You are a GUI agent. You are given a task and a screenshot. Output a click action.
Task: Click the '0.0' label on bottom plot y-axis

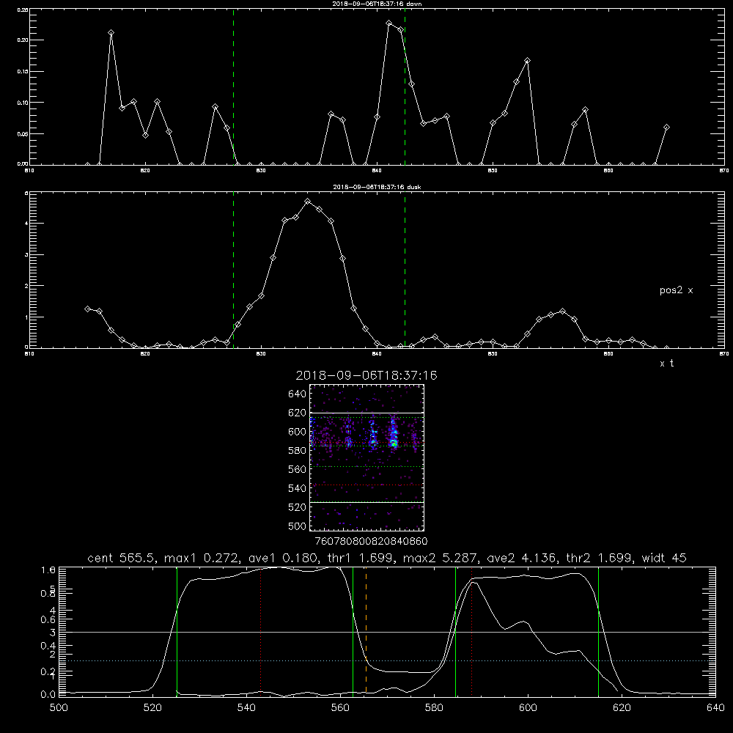48,694
